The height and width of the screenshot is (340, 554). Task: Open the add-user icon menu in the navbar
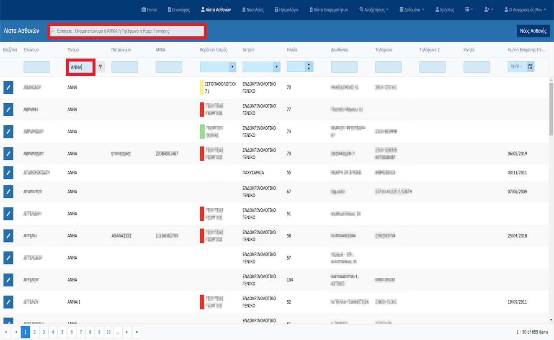point(488,10)
